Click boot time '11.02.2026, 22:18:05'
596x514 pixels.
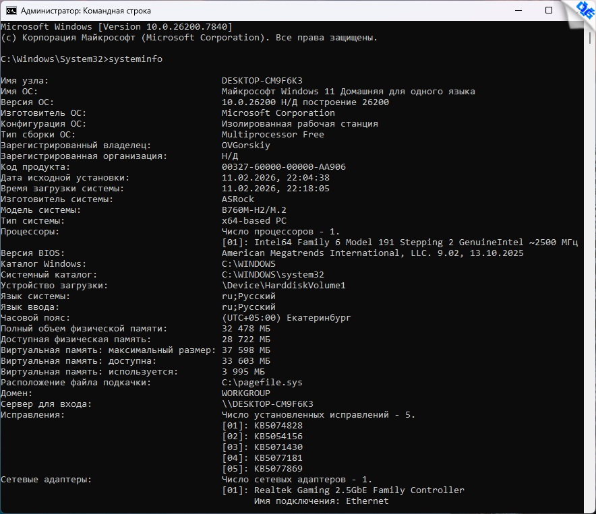(276, 189)
